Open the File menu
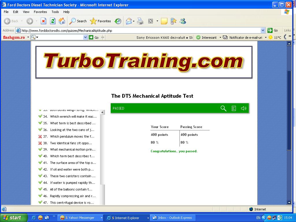 (x=6, y=12)
